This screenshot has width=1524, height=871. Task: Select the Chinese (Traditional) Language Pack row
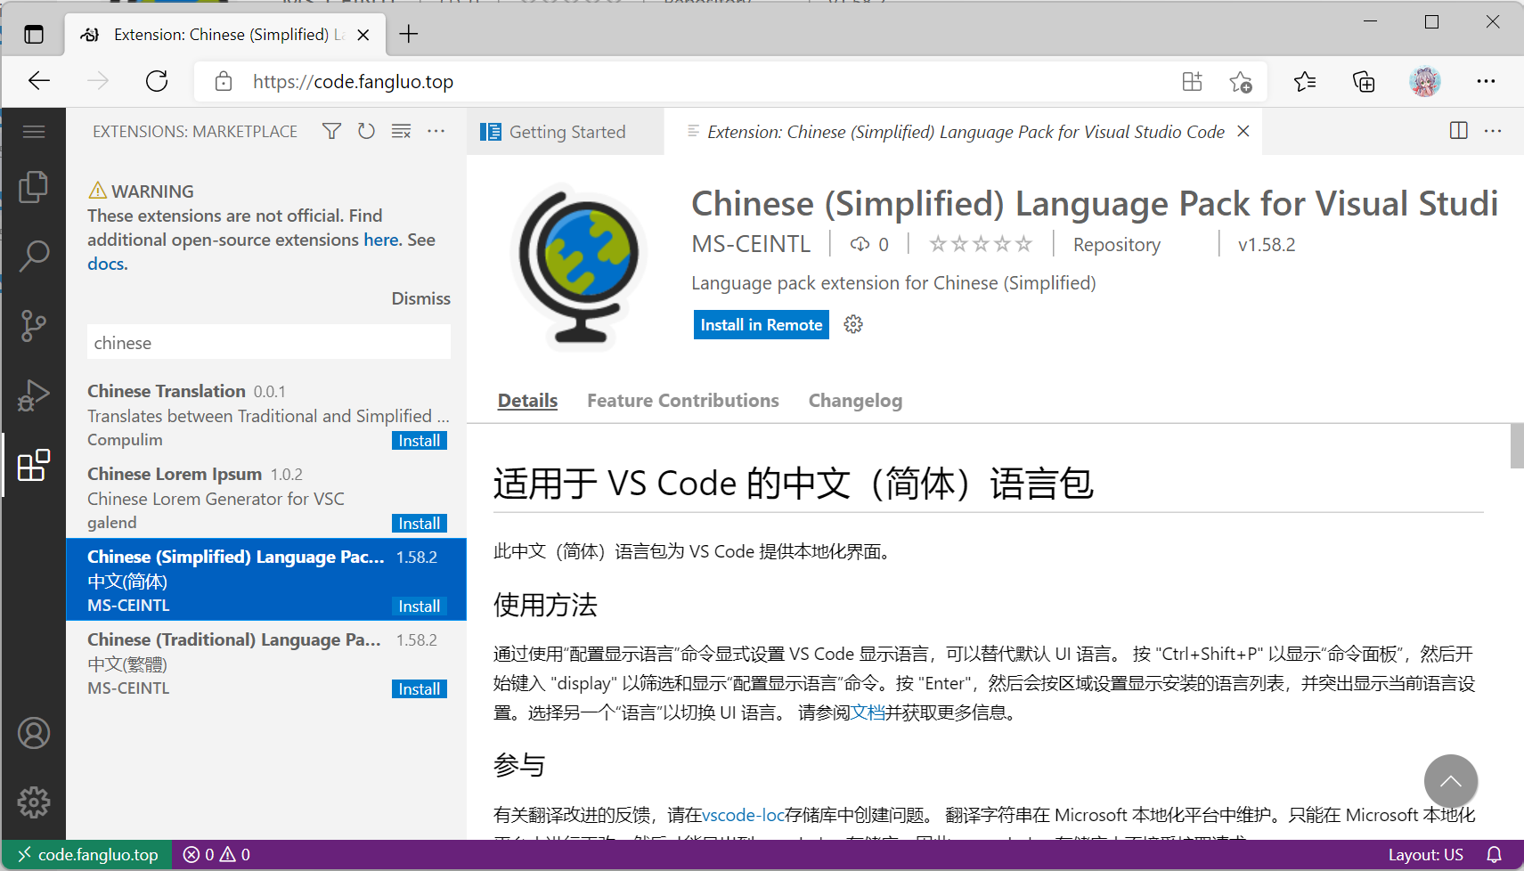tap(266, 663)
